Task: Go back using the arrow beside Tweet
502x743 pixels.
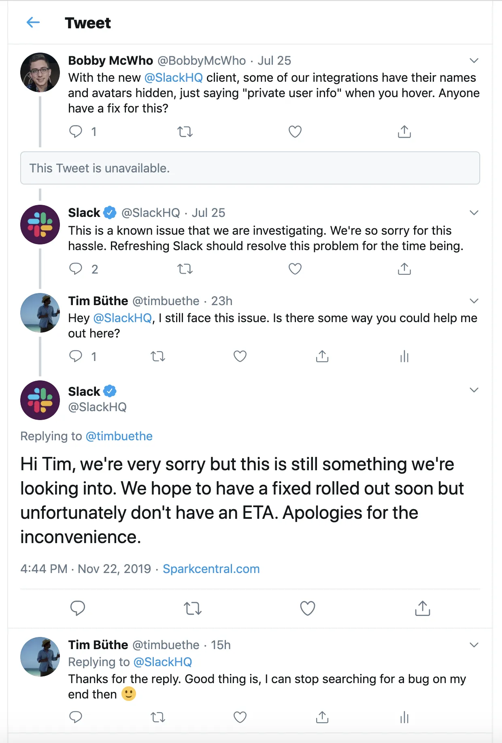Action: 33,23
